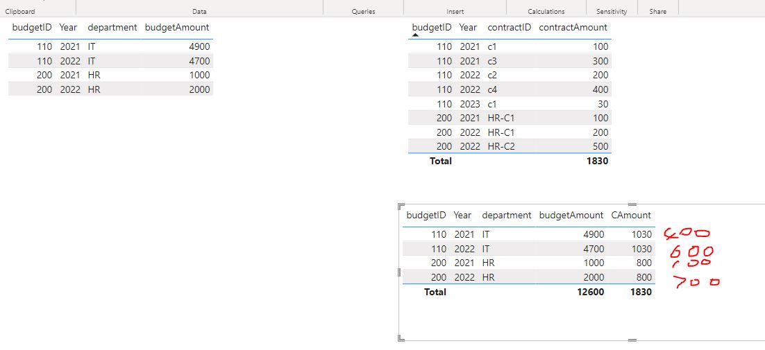Click the 12600 budgetAmount total

(x=590, y=292)
